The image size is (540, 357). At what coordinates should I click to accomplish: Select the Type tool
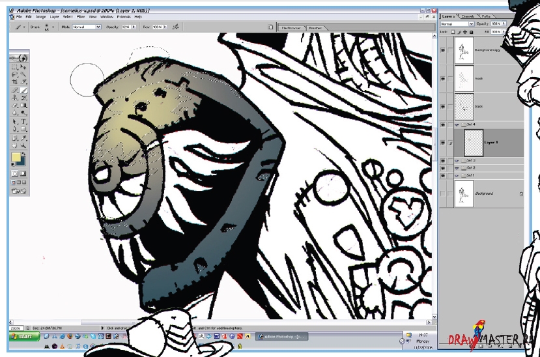coord(23,122)
